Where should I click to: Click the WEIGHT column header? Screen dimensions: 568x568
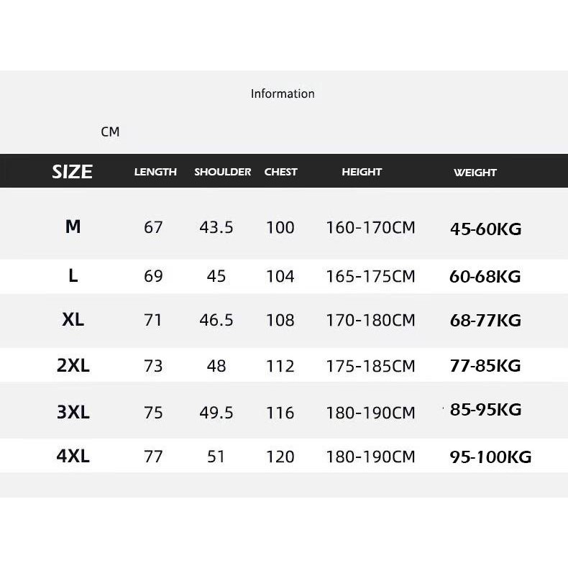pyautogui.click(x=475, y=173)
